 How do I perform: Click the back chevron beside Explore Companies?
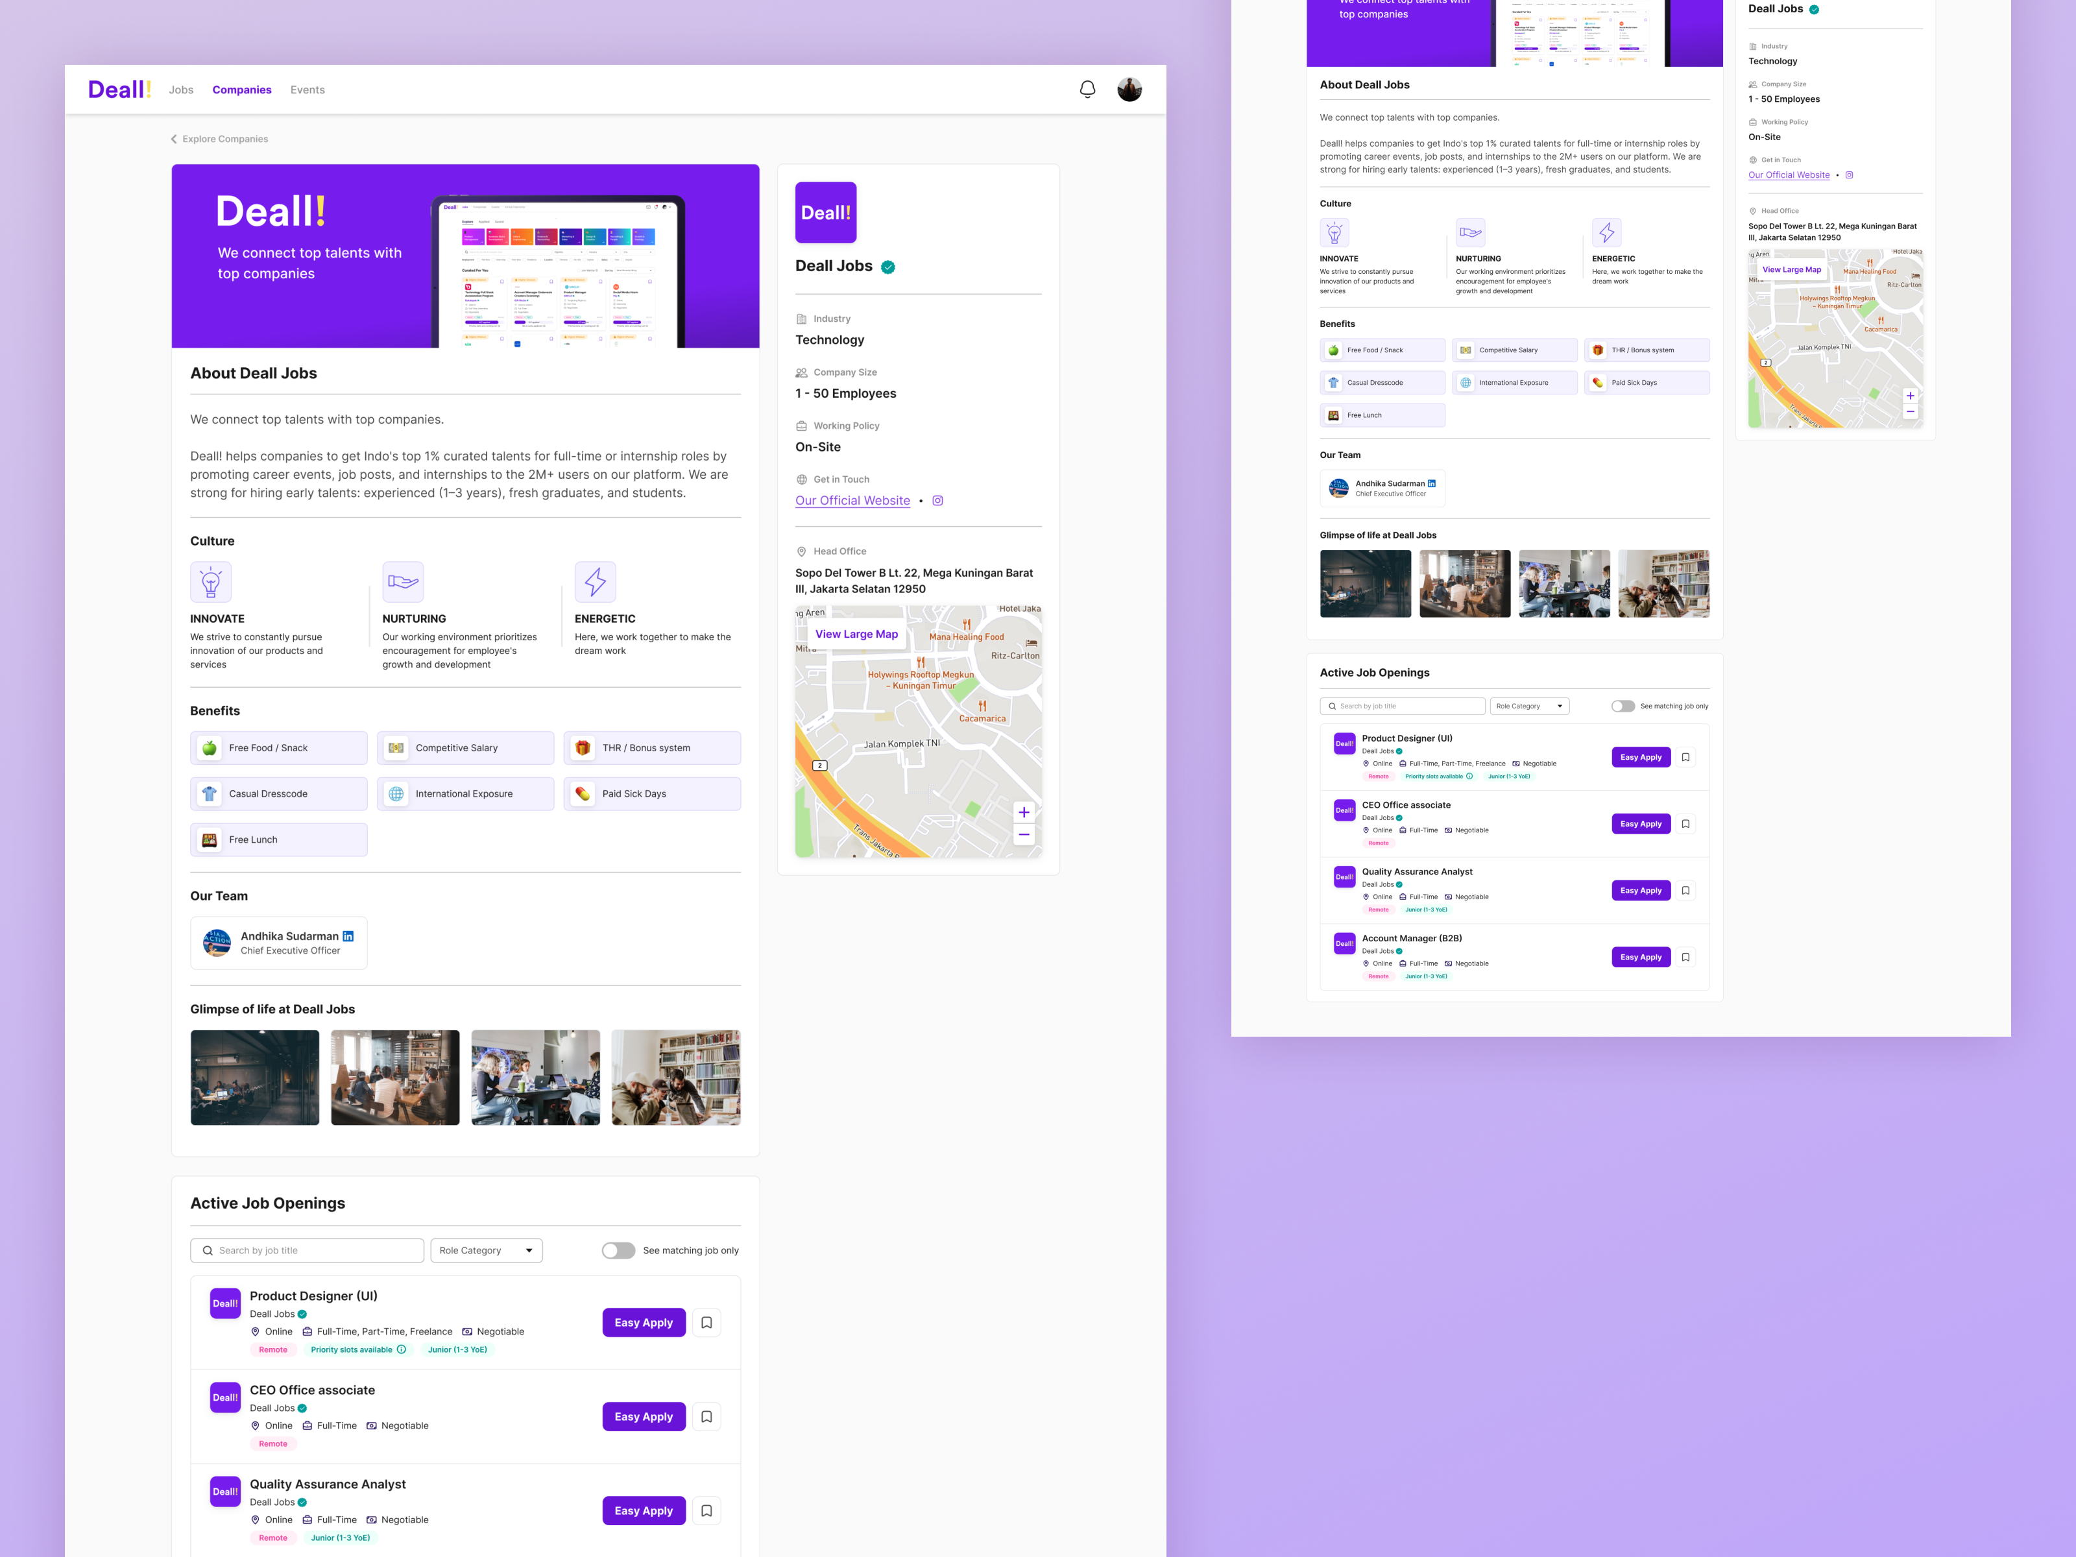174,139
